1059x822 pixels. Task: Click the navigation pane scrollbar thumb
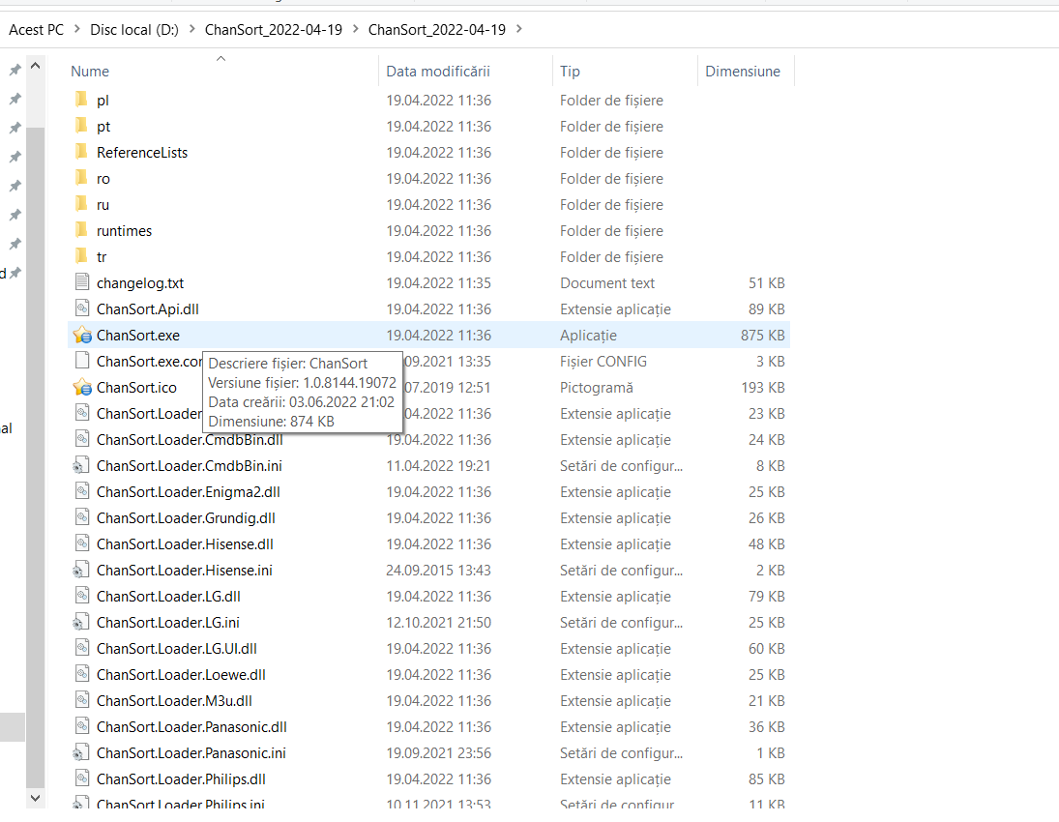36,456
